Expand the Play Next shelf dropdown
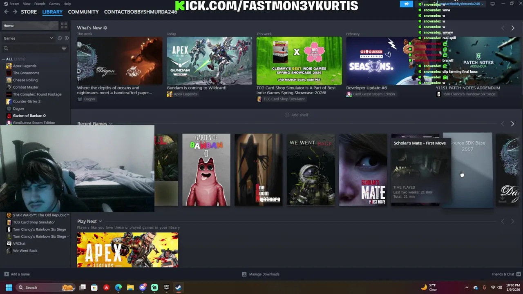The height and width of the screenshot is (294, 523). pos(100,221)
